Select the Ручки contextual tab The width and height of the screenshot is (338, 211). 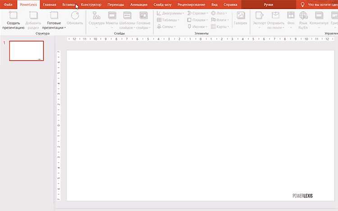tap(269, 5)
